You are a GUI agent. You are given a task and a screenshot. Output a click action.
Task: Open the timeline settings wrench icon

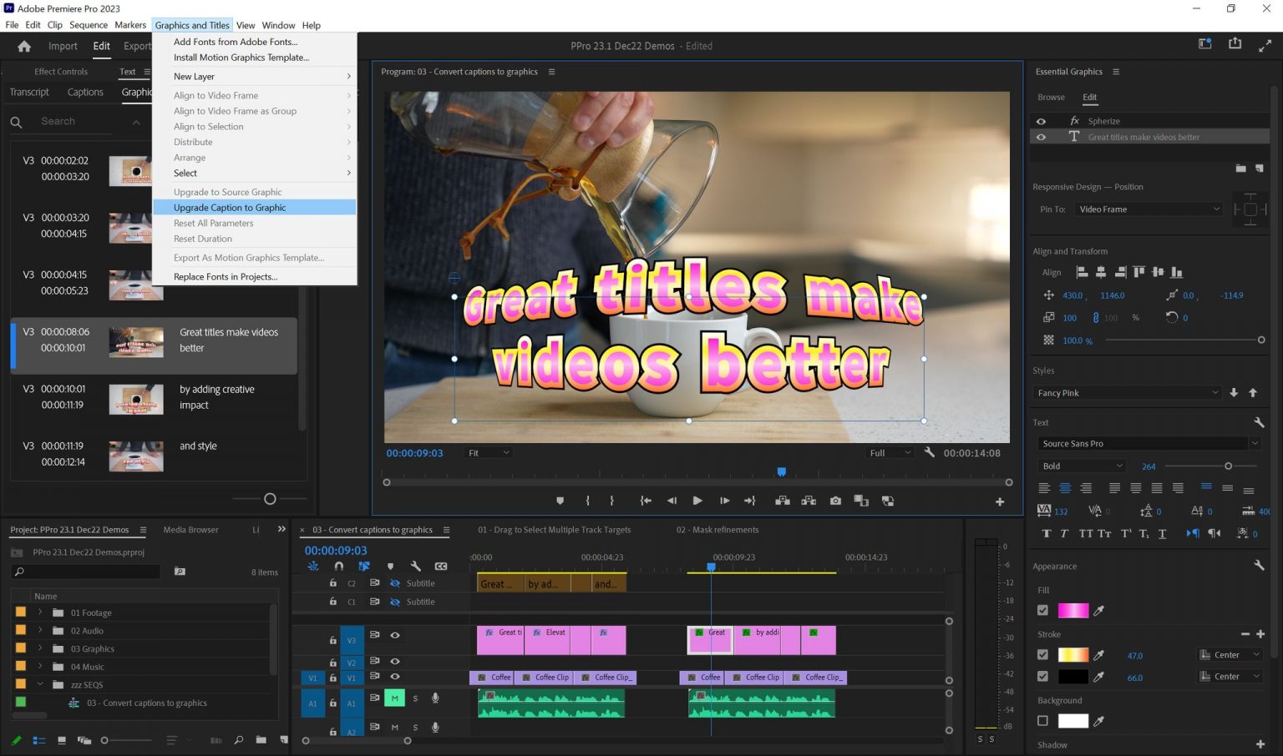(x=416, y=566)
